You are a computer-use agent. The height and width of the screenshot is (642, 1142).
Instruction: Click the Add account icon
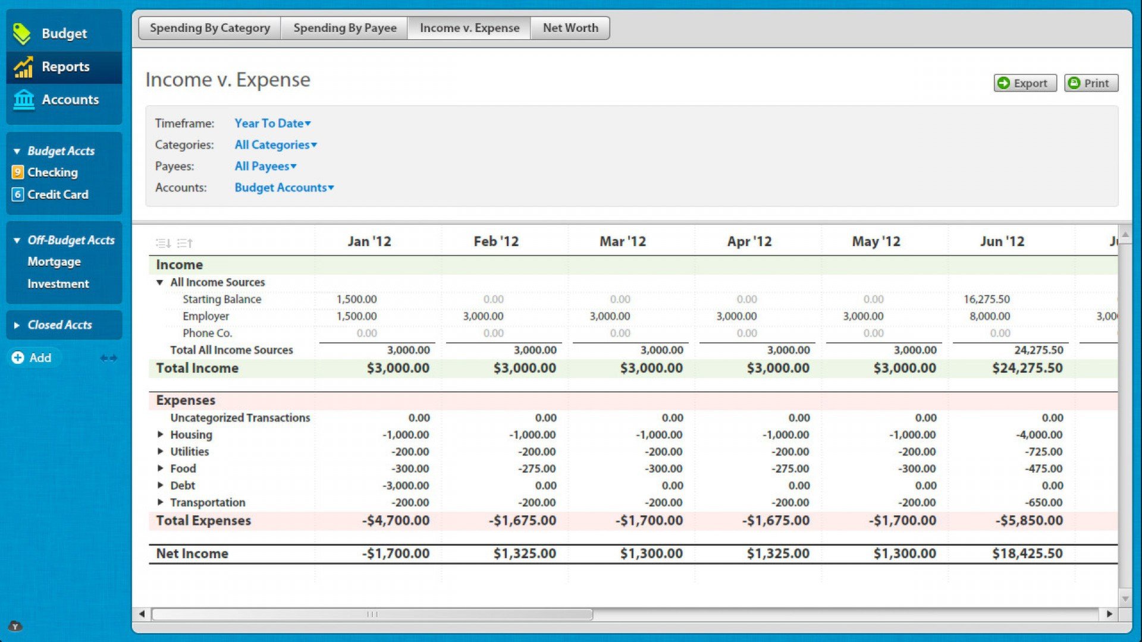coord(17,357)
